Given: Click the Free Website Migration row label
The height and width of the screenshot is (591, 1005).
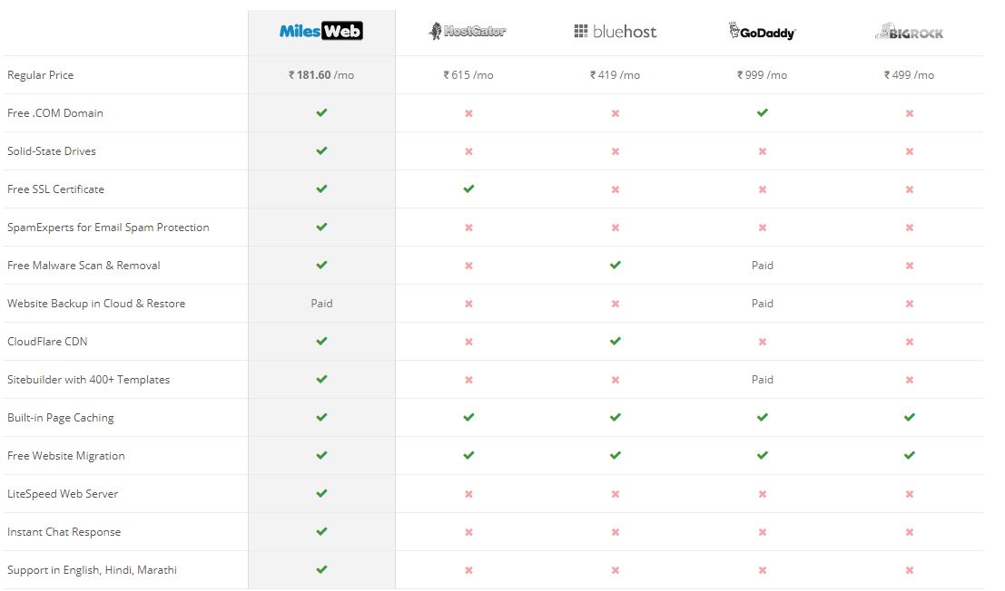Looking at the screenshot, I should coord(66,455).
